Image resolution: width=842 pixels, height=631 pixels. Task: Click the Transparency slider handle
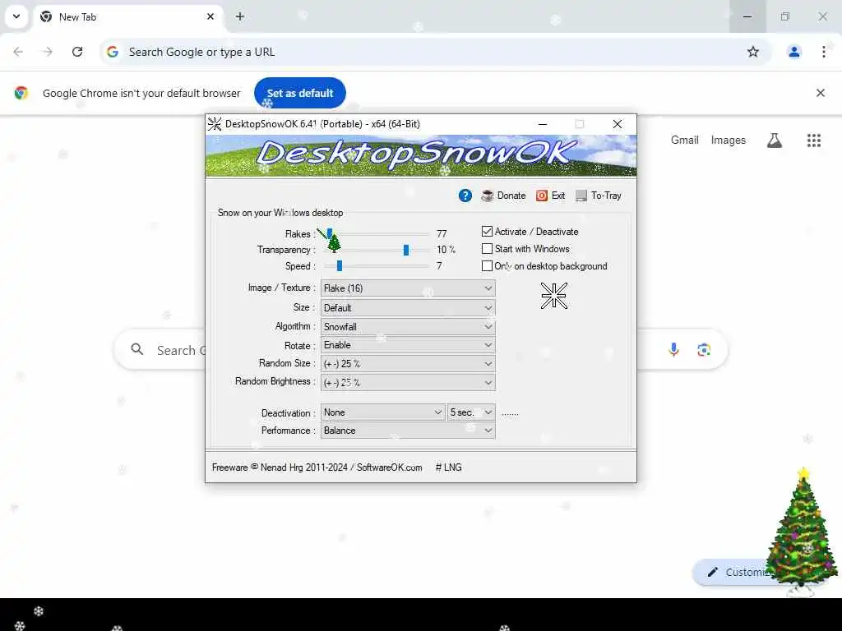pos(406,250)
